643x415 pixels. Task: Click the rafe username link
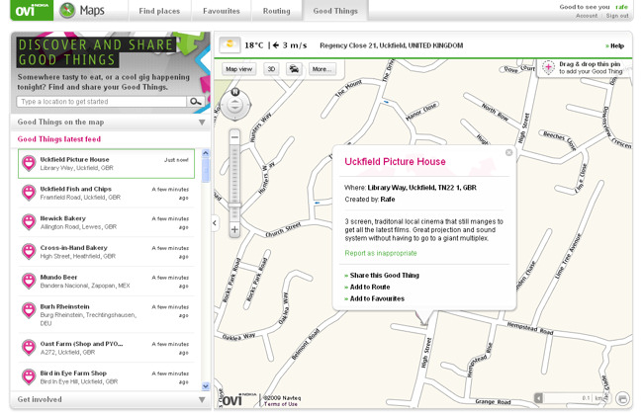point(621,7)
